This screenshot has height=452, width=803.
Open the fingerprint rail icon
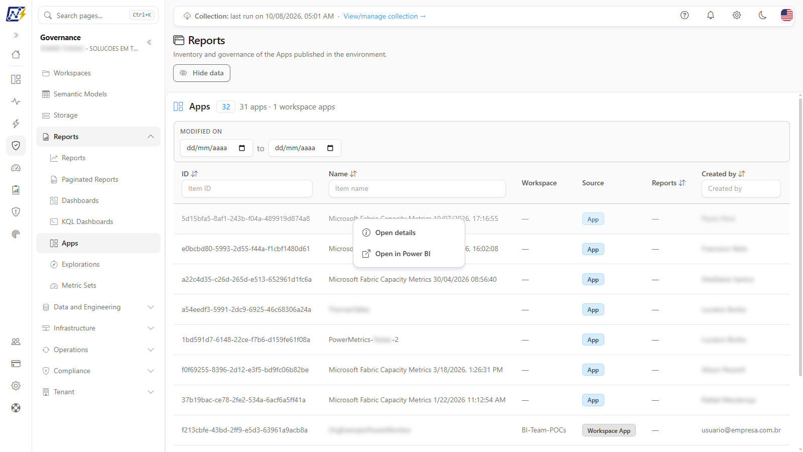coord(16,234)
